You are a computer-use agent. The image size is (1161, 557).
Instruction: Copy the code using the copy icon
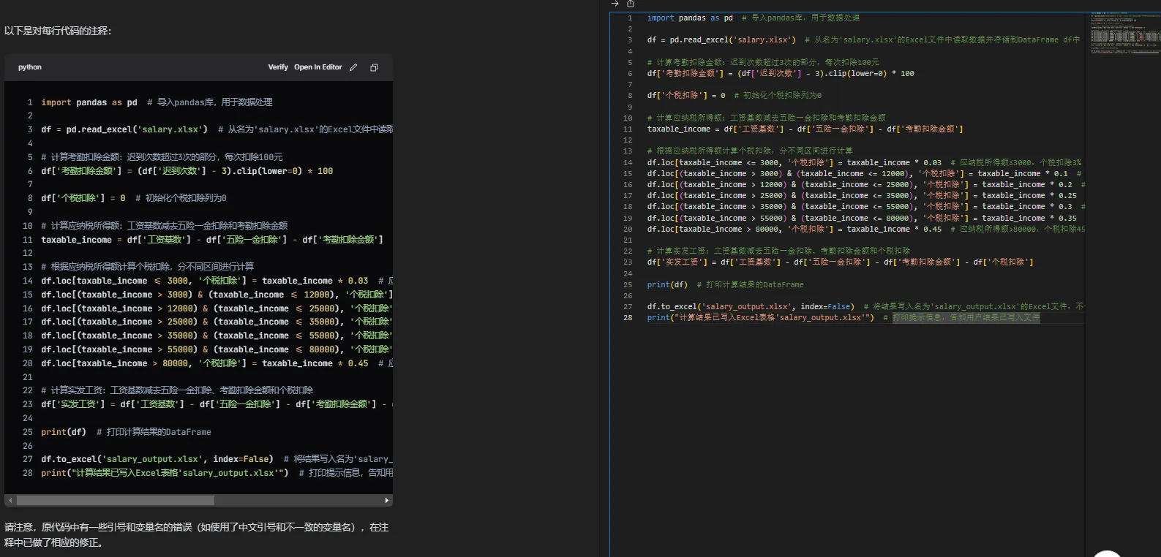pos(374,67)
